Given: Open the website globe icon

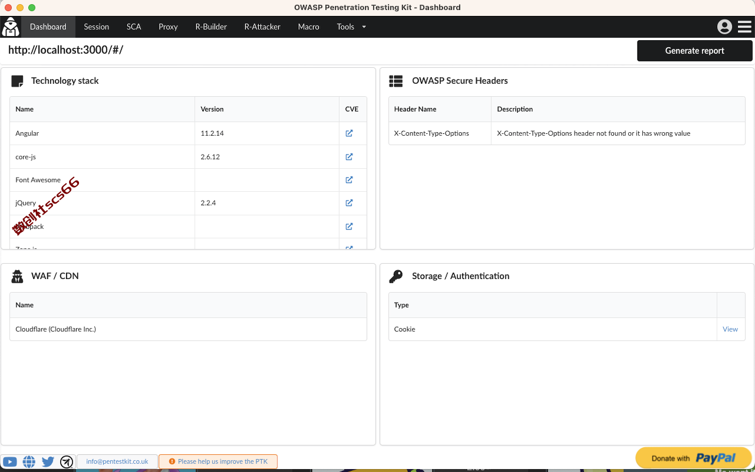Looking at the screenshot, I should [29, 461].
